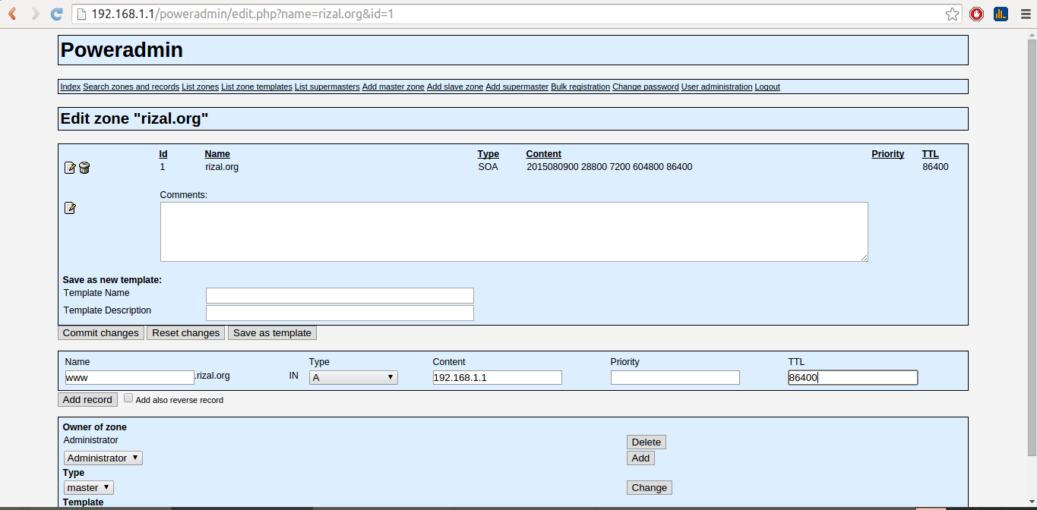The image size is (1037, 510).
Task: Click the edit icon for SOA record
Action: pos(70,168)
